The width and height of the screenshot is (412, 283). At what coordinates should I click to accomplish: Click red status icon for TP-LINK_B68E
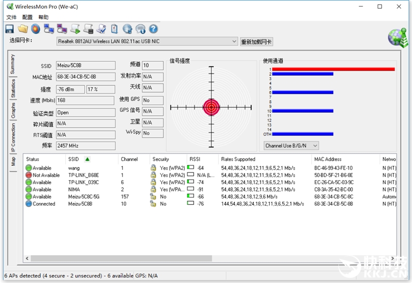[x=29, y=175]
